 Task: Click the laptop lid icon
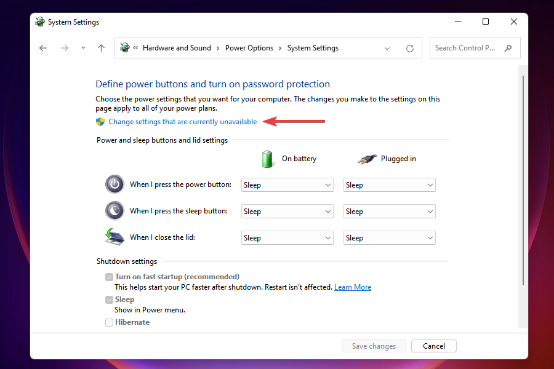point(114,237)
